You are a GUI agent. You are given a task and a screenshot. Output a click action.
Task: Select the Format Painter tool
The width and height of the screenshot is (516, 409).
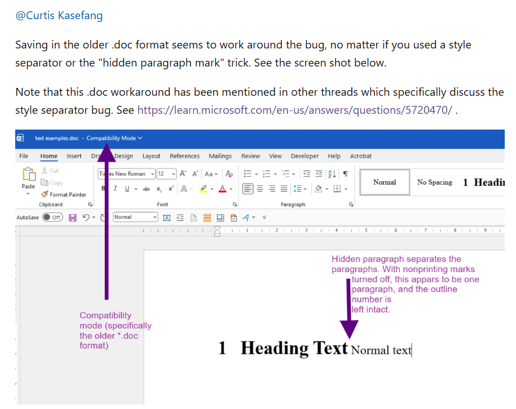point(64,194)
